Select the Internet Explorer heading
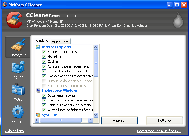This screenshot has height=136, width=189. (57, 47)
